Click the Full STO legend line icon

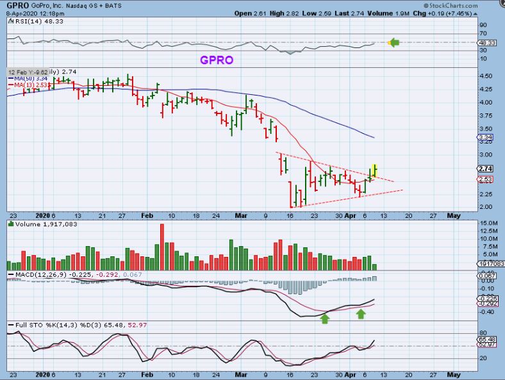pos(11,326)
